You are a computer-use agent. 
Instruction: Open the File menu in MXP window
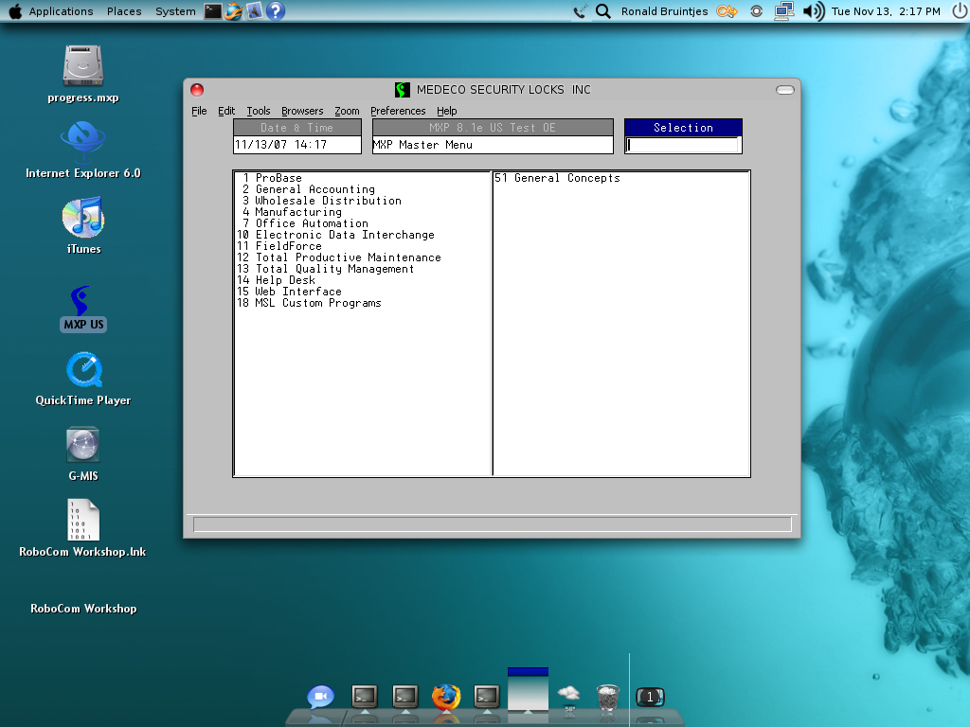click(199, 111)
